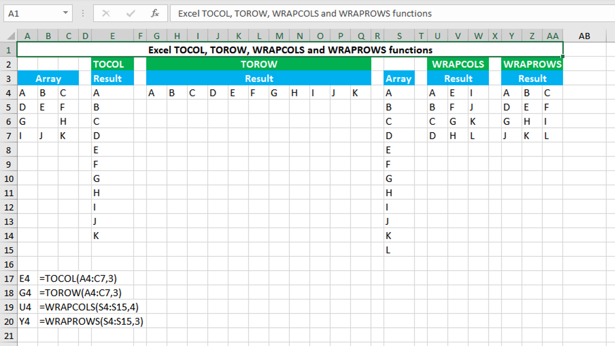
Task: Click the Enter checkmark formula bar icon
Action: pyautogui.click(x=131, y=13)
